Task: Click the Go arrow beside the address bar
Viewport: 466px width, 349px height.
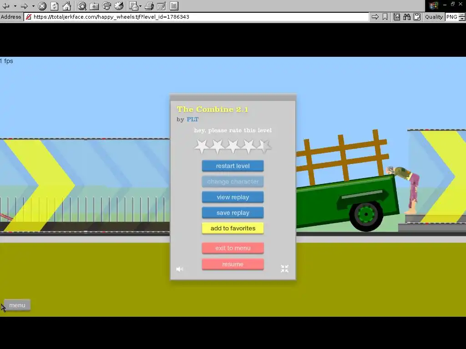Action: pyautogui.click(x=375, y=17)
